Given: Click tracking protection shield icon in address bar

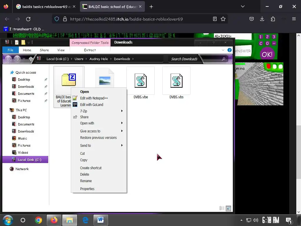Looking at the screenshot, I should pyautogui.click(x=57, y=19).
